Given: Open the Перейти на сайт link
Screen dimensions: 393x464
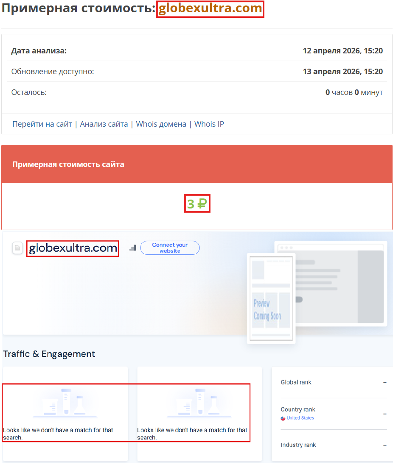Looking at the screenshot, I should point(42,124).
